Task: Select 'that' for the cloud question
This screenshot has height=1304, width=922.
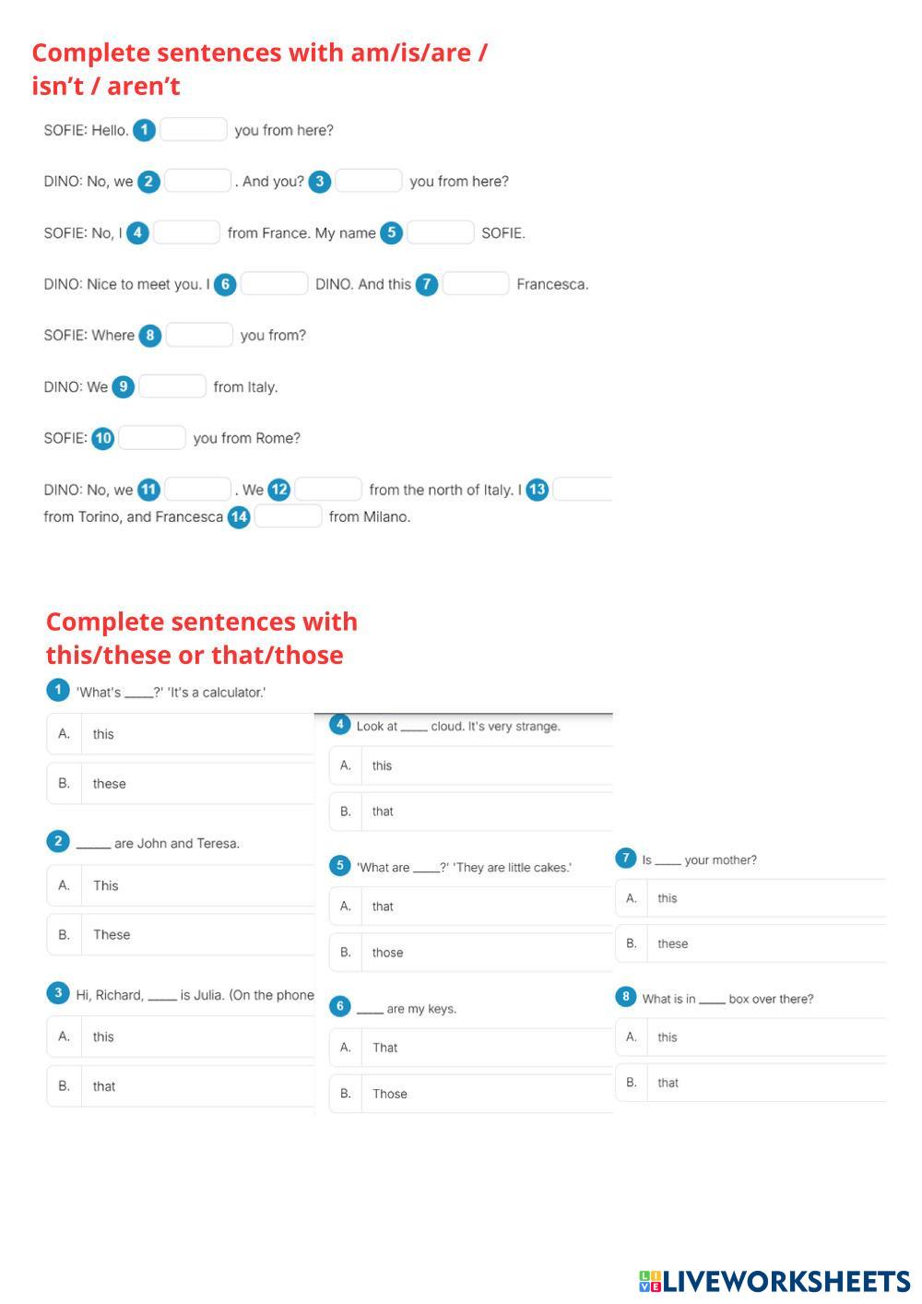Action: pos(470,812)
